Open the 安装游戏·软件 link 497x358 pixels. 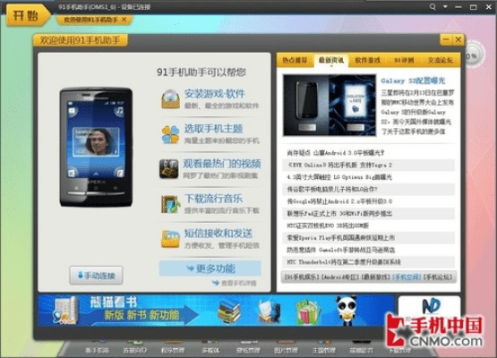tap(215, 94)
